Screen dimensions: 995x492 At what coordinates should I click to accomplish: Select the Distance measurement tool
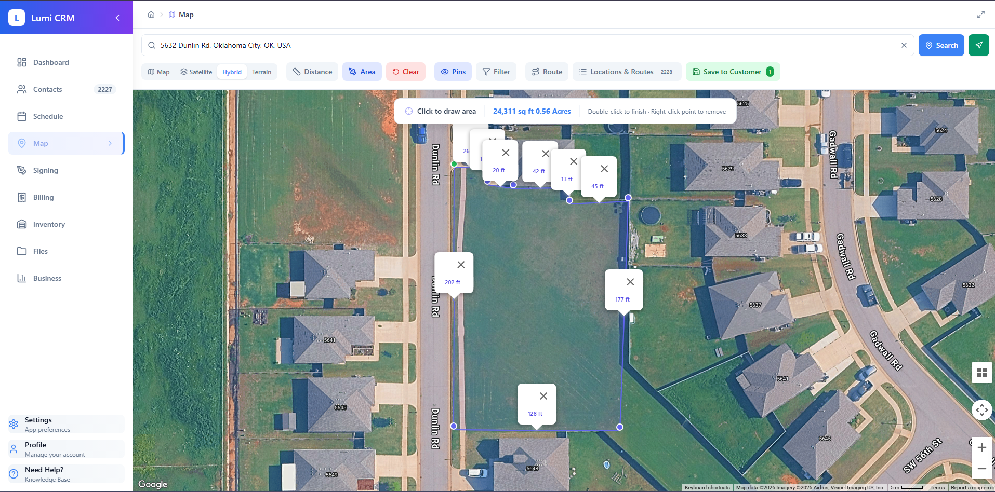pos(312,71)
